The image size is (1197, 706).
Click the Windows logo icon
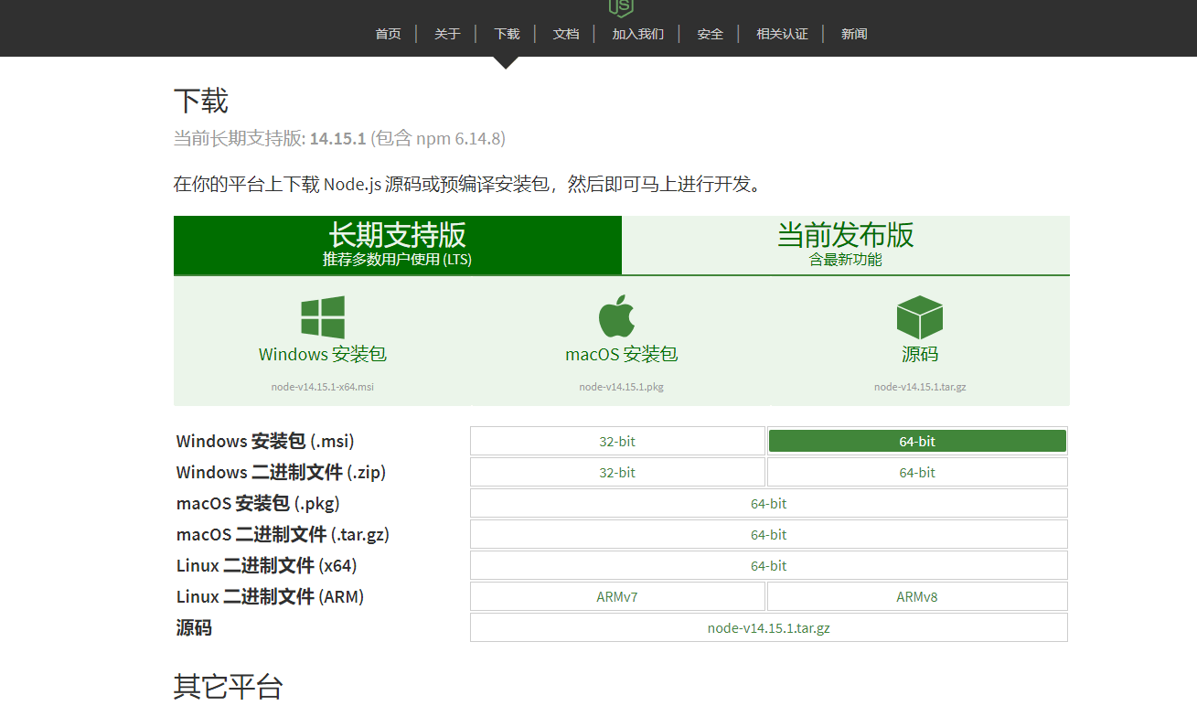pos(323,317)
